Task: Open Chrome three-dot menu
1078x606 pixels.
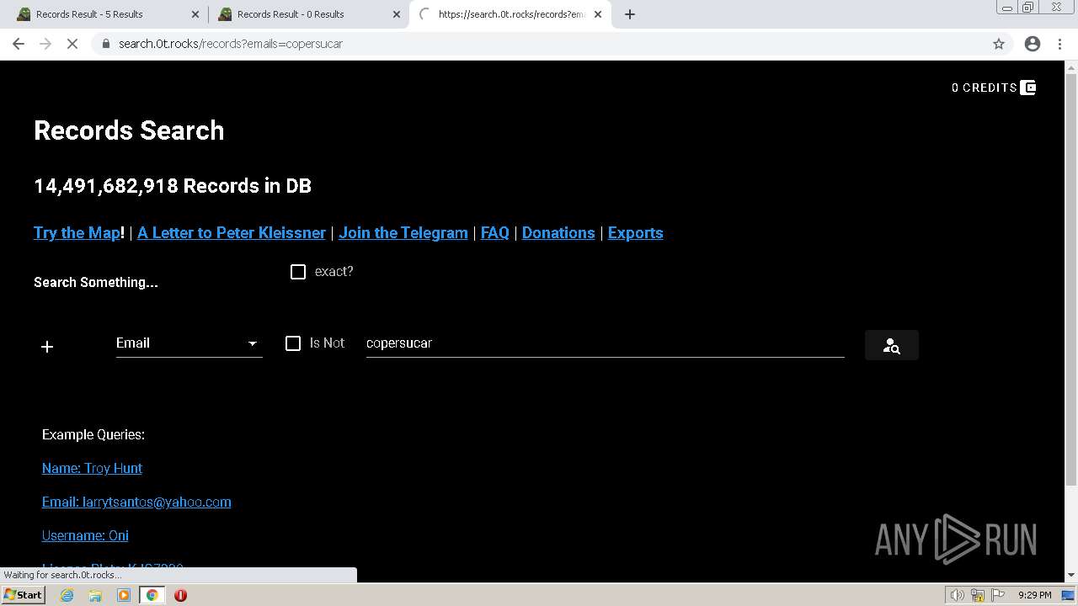Action: coord(1059,44)
